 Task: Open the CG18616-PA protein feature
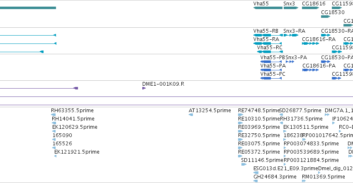pos(310,70)
